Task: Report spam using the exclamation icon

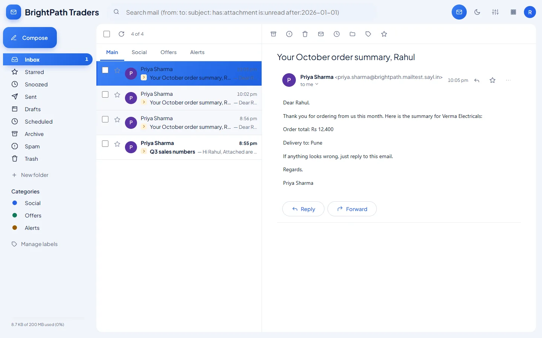Action: click(289, 34)
